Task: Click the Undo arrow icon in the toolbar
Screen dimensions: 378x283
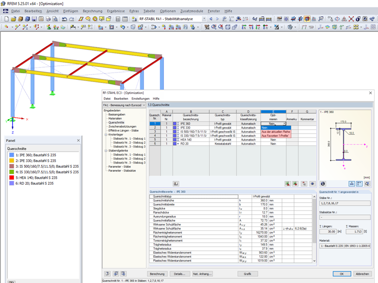Action: point(64,19)
